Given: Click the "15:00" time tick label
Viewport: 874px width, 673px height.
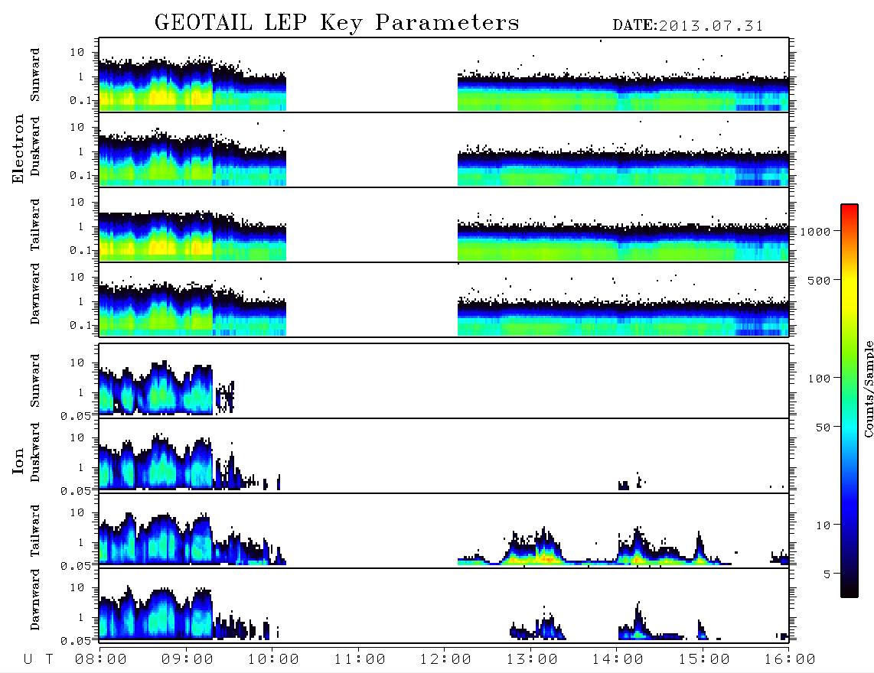Looking at the screenshot, I should 704,659.
